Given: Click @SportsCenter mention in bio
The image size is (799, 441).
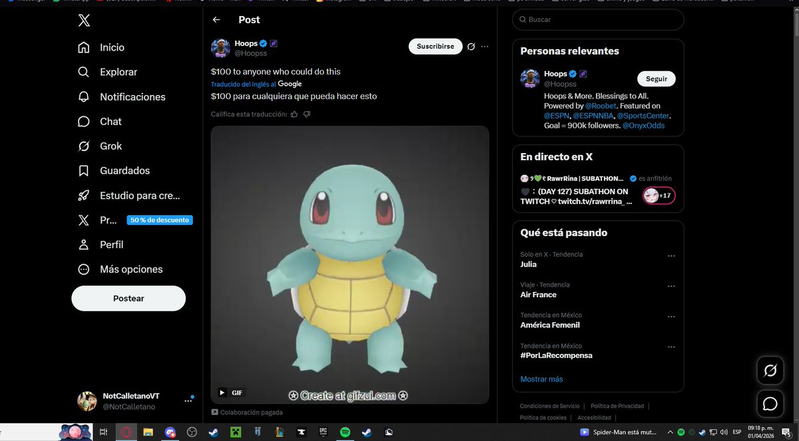Looking at the screenshot, I should (x=643, y=116).
